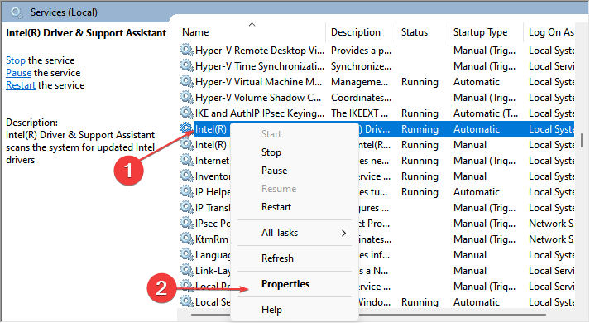The width and height of the screenshot is (590, 323).
Task: Click gear icon of Internet Connection service row
Action: (x=186, y=160)
